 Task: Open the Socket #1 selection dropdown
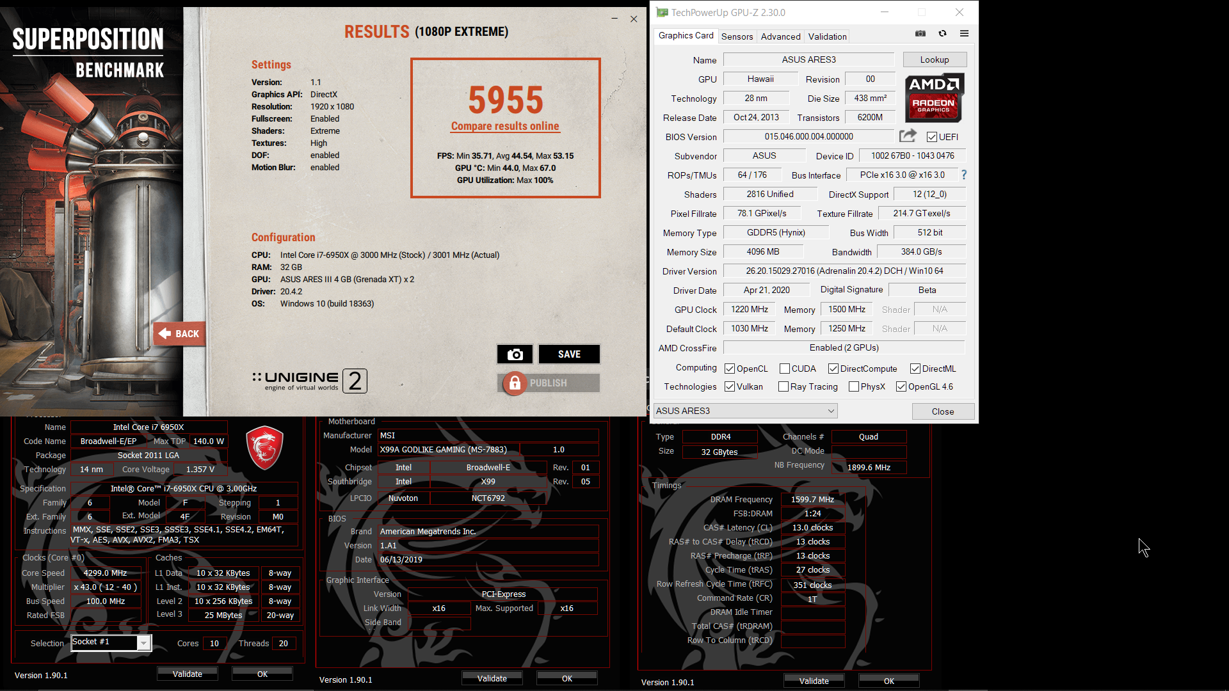pyautogui.click(x=111, y=642)
